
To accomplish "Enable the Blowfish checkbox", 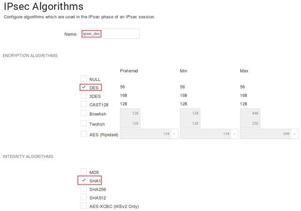I will (83, 113).
